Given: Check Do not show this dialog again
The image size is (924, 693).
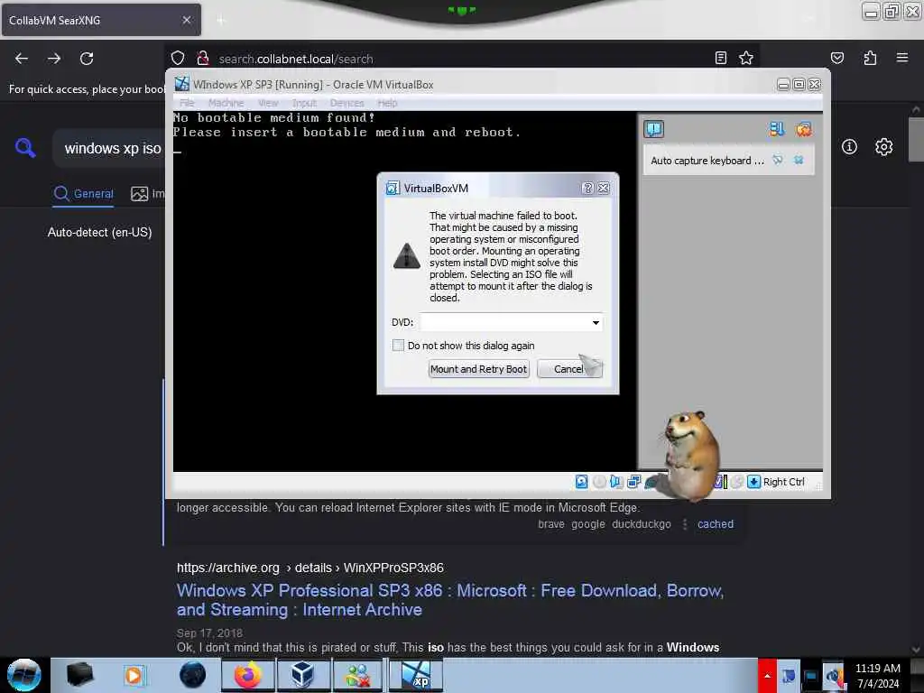Looking at the screenshot, I should click(398, 346).
